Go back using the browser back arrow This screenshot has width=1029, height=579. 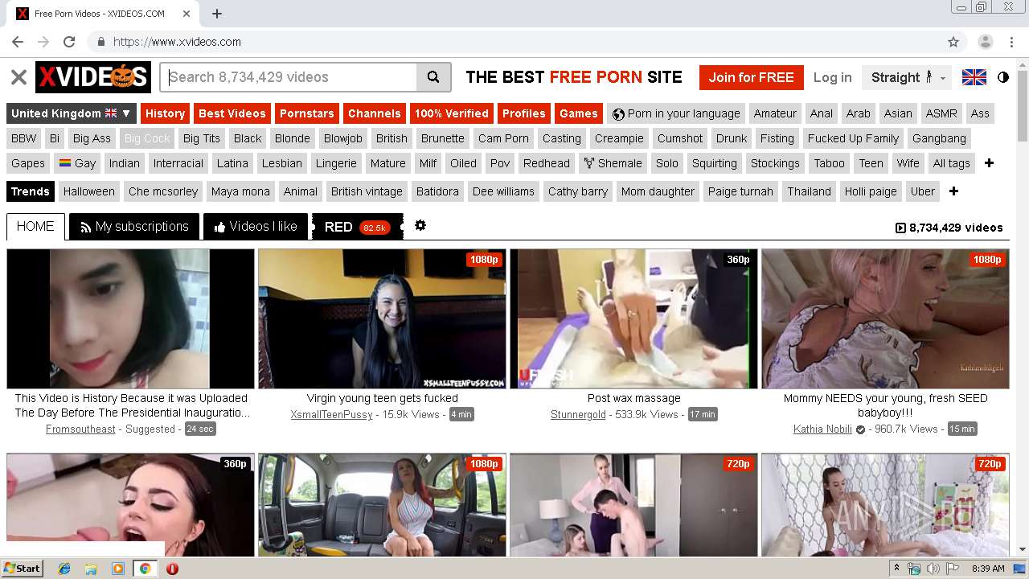(x=18, y=42)
